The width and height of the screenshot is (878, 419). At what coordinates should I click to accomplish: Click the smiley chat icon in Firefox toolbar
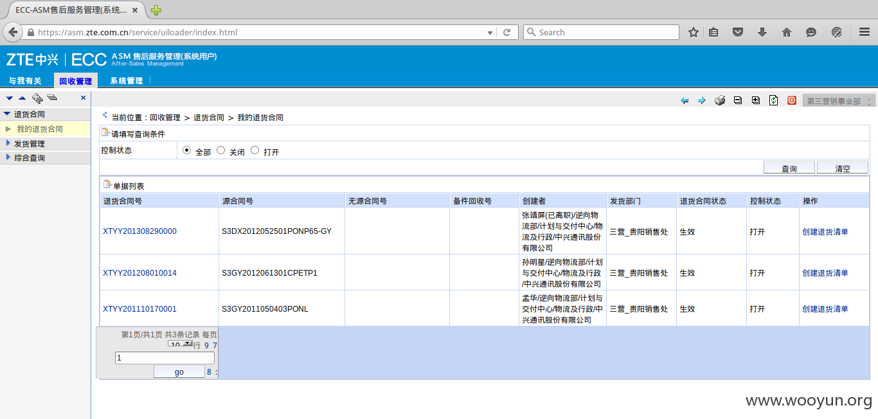[811, 32]
